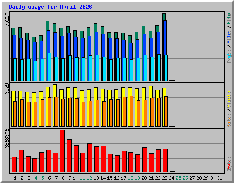Click day 15 on the x-axis
Image resolution: width=234 pixels, height=183 pixels.
click(x=110, y=178)
